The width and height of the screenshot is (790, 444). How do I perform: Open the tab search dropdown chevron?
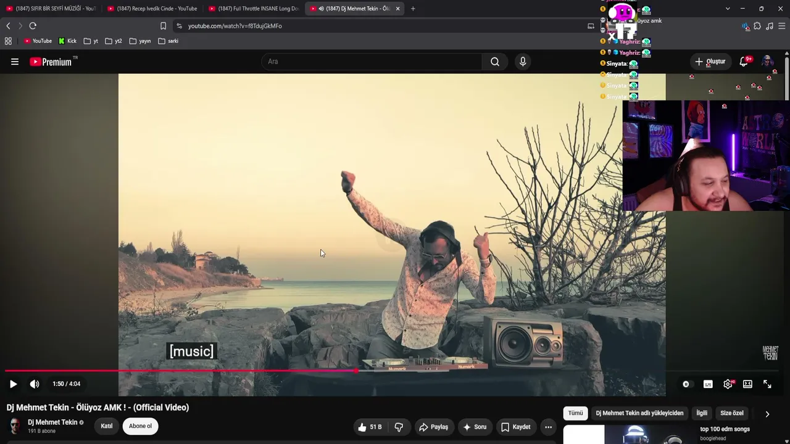(x=728, y=9)
